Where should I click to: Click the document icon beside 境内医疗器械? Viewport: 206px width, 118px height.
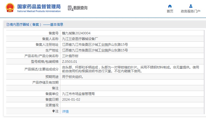[x=8, y=24]
